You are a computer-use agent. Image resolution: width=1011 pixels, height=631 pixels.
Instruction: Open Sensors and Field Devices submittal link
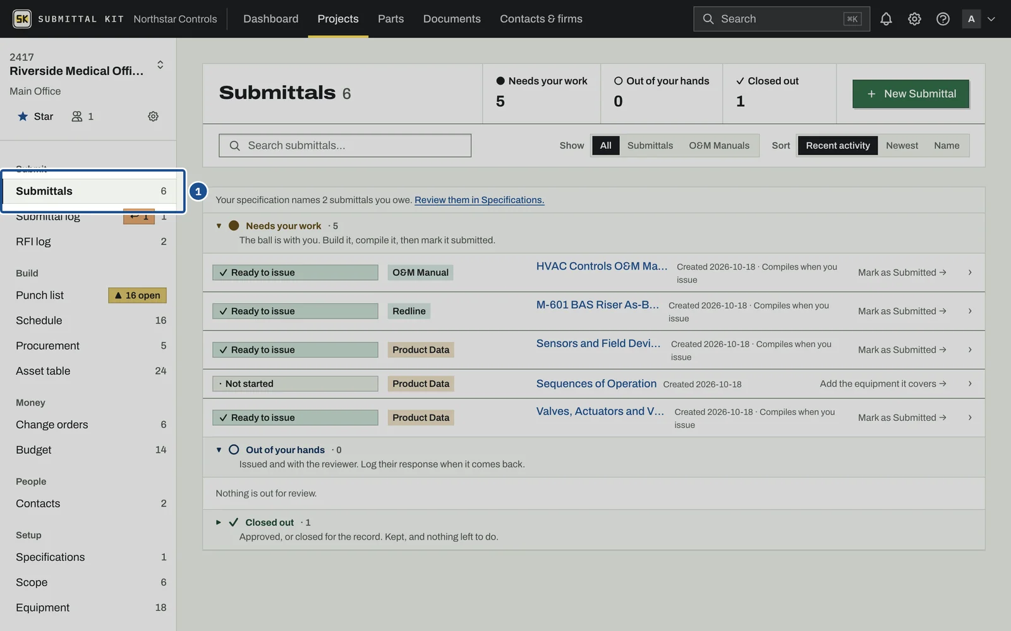pos(598,343)
